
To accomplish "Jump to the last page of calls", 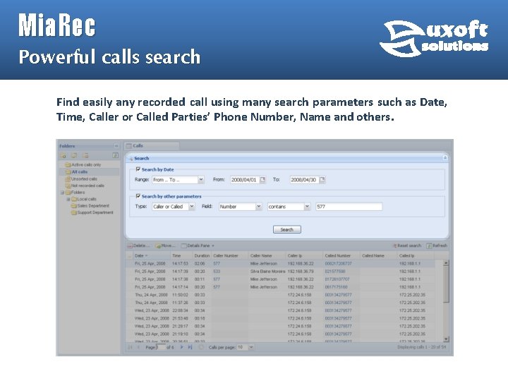I will coord(190,347).
